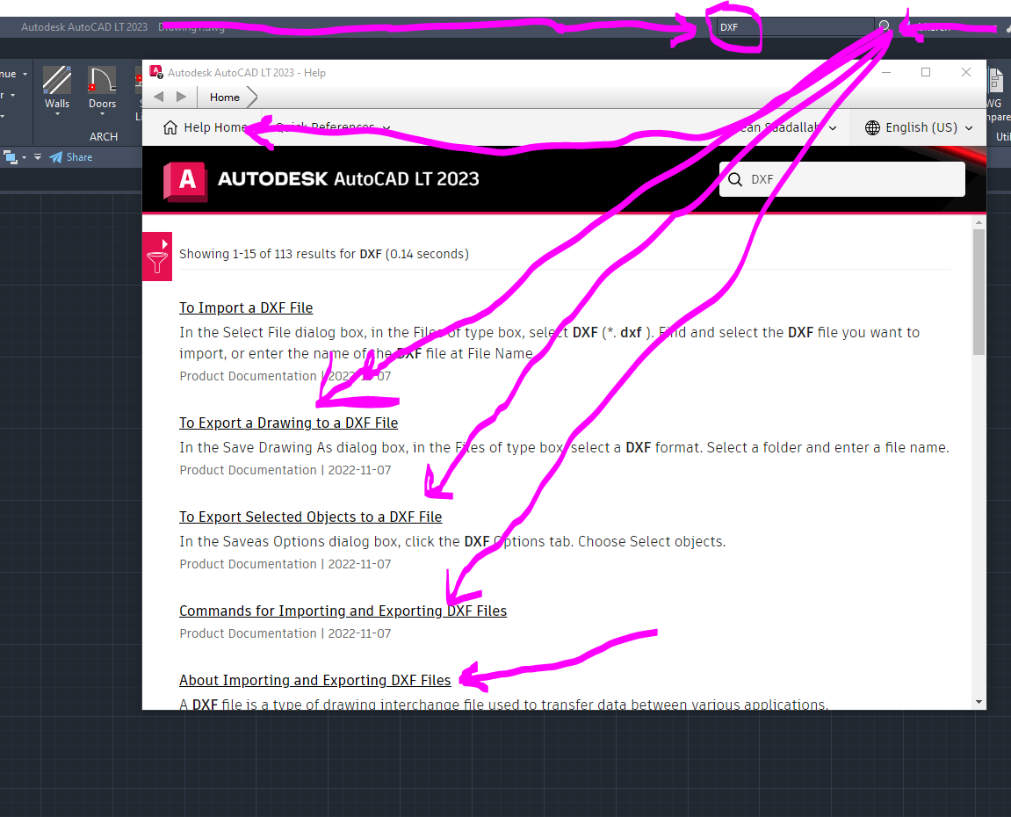Click the Autodesk logo in the Help banner
Screen dimensions: 1011x817
tap(186, 179)
